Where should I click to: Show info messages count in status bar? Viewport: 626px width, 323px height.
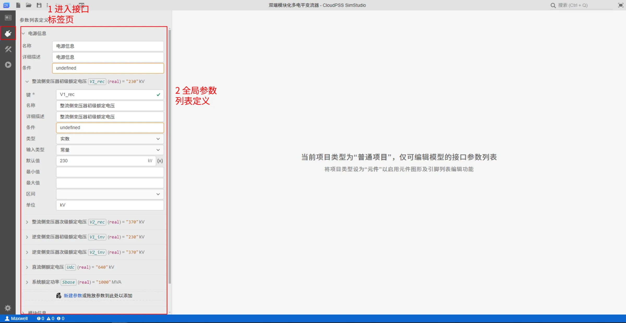(x=61, y=318)
